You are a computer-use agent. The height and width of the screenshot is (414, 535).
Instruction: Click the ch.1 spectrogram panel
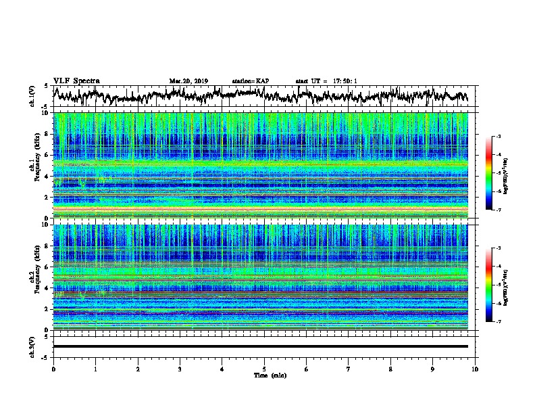coord(261,165)
